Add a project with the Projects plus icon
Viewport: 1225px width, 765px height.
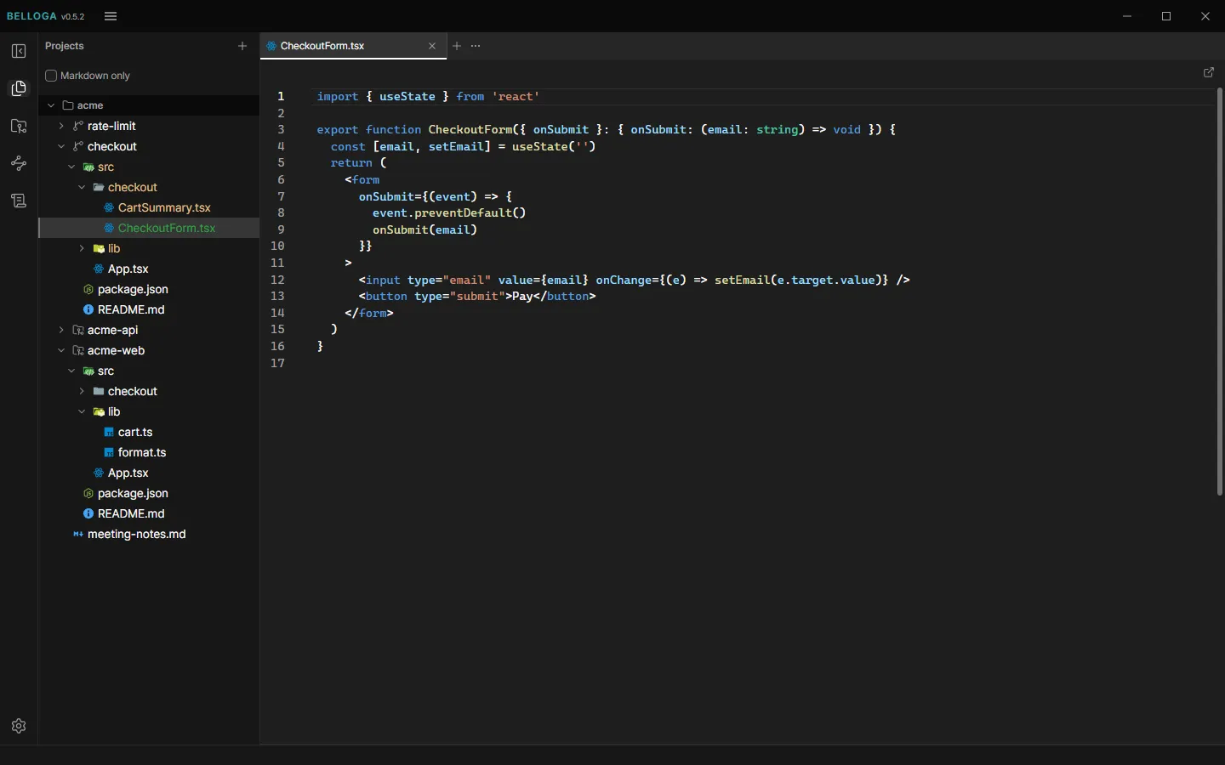click(x=242, y=46)
